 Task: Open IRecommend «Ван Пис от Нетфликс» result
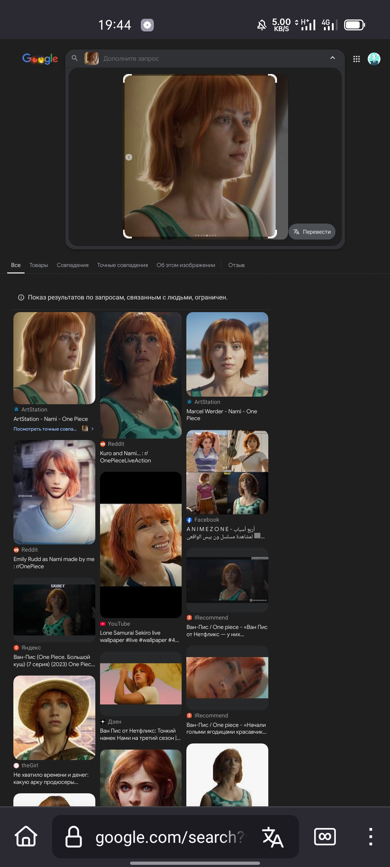227,631
